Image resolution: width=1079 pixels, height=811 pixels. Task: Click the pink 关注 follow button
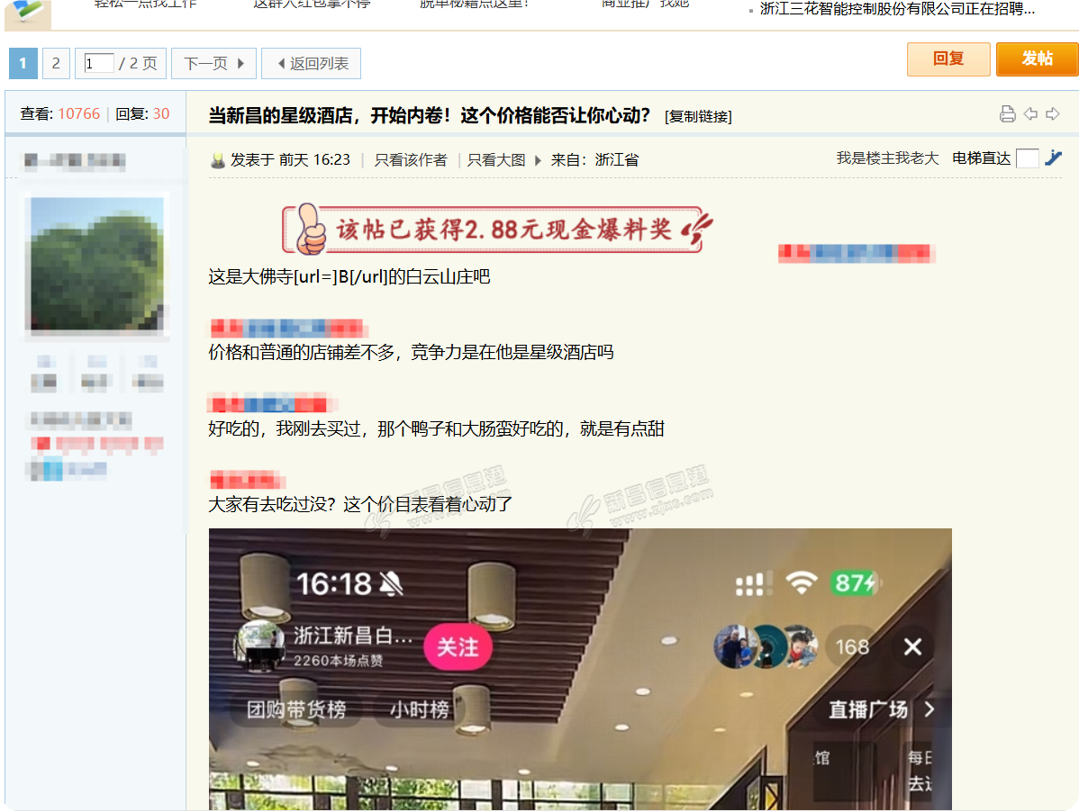pyautogui.click(x=458, y=646)
